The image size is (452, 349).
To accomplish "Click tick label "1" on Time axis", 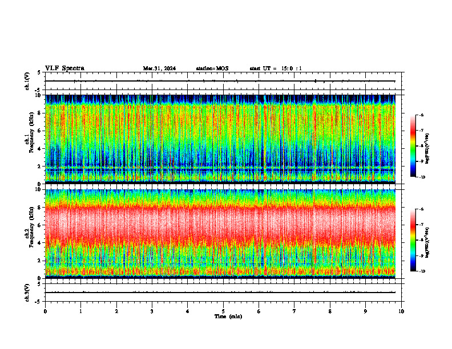I will click(81, 311).
